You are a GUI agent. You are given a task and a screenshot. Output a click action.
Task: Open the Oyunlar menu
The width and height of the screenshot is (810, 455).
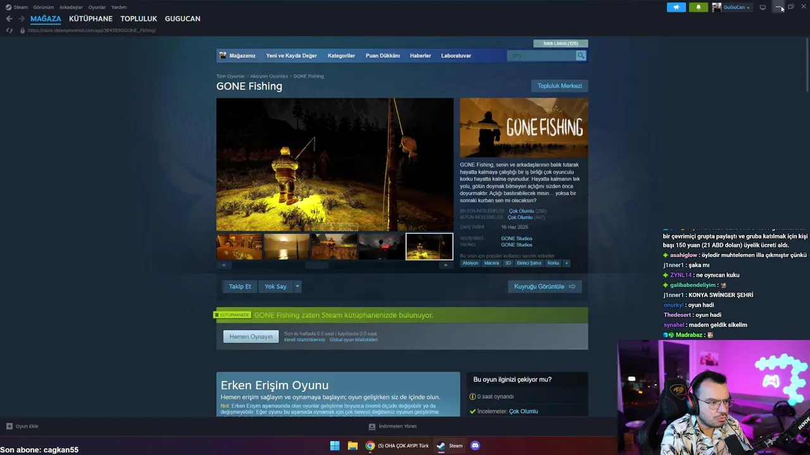click(97, 7)
